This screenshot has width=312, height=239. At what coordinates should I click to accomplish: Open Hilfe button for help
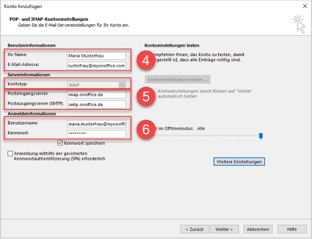(x=292, y=229)
